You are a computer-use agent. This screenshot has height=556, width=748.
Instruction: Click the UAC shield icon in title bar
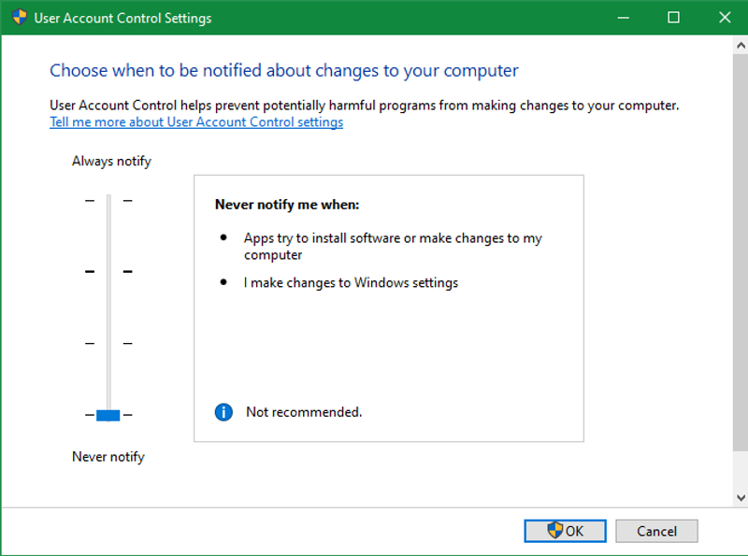tap(20, 17)
